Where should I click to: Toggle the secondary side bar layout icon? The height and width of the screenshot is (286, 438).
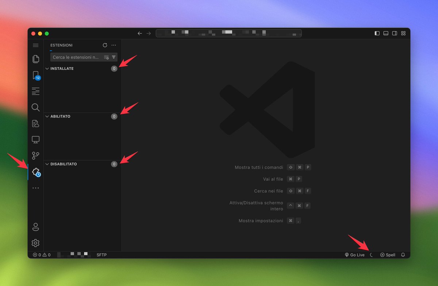pos(395,34)
